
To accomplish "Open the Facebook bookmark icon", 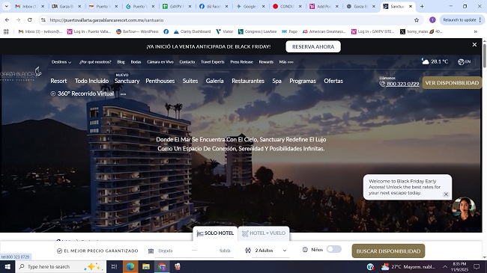I will click(x=166, y=31).
